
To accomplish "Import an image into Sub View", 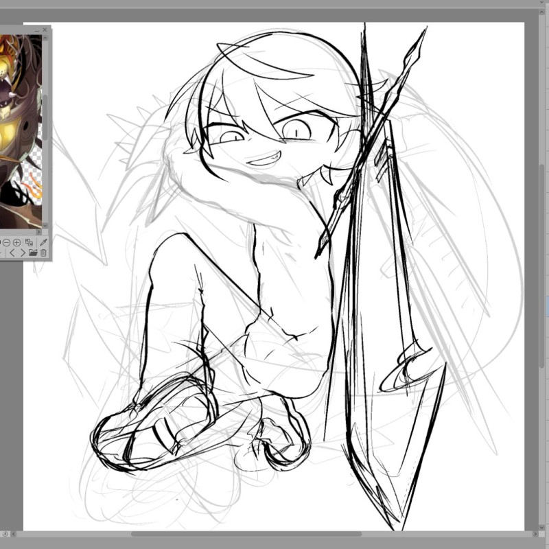I will click(x=33, y=253).
